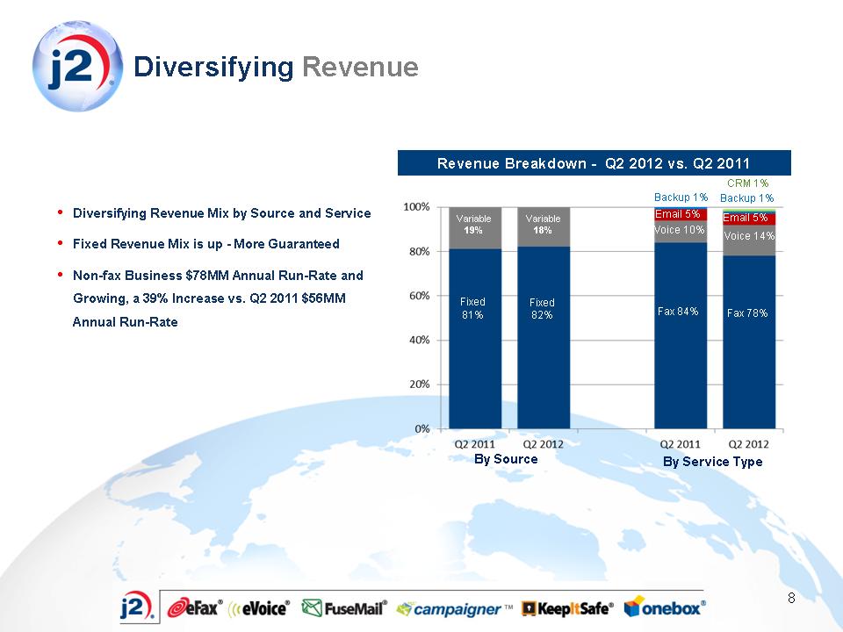Click the "Fixed 81%" bar segment
This screenshot has width=843, height=632.
tap(475, 339)
